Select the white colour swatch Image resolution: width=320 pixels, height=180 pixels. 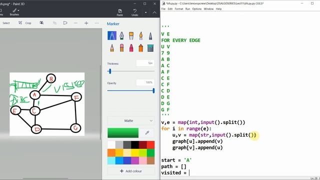pyautogui.click(x=111, y=145)
